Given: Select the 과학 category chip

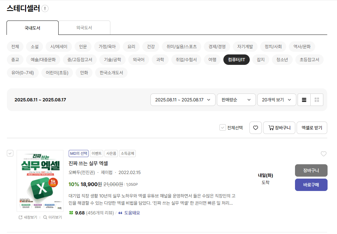Looking at the screenshot, I should 160,60.
